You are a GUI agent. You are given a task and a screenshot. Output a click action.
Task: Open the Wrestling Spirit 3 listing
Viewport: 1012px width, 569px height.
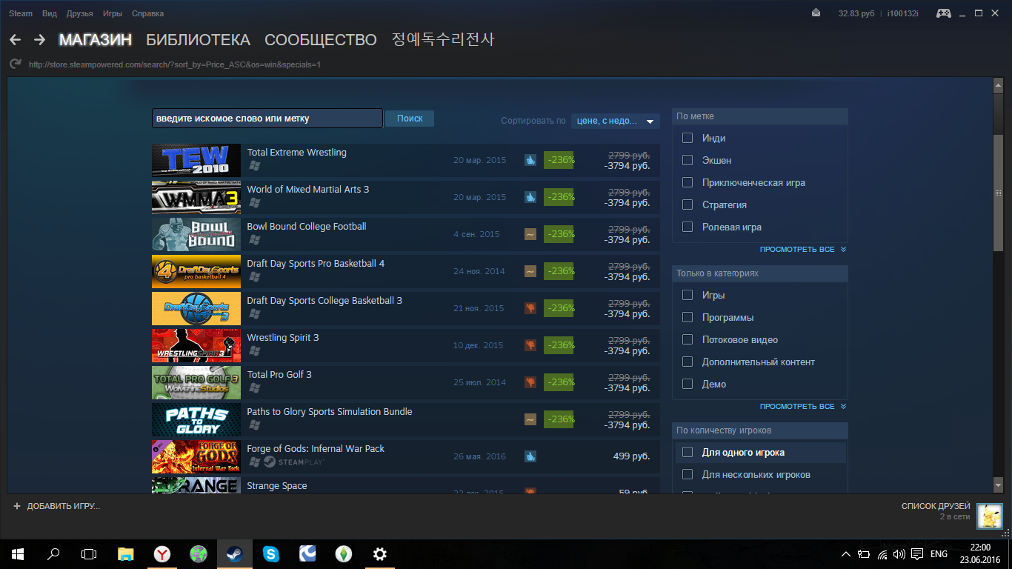pos(283,338)
